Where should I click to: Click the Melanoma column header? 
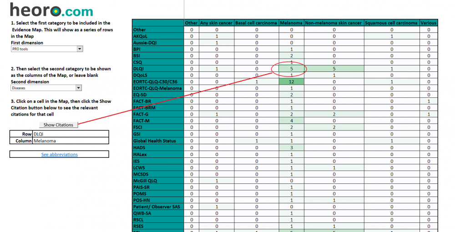(291, 23)
